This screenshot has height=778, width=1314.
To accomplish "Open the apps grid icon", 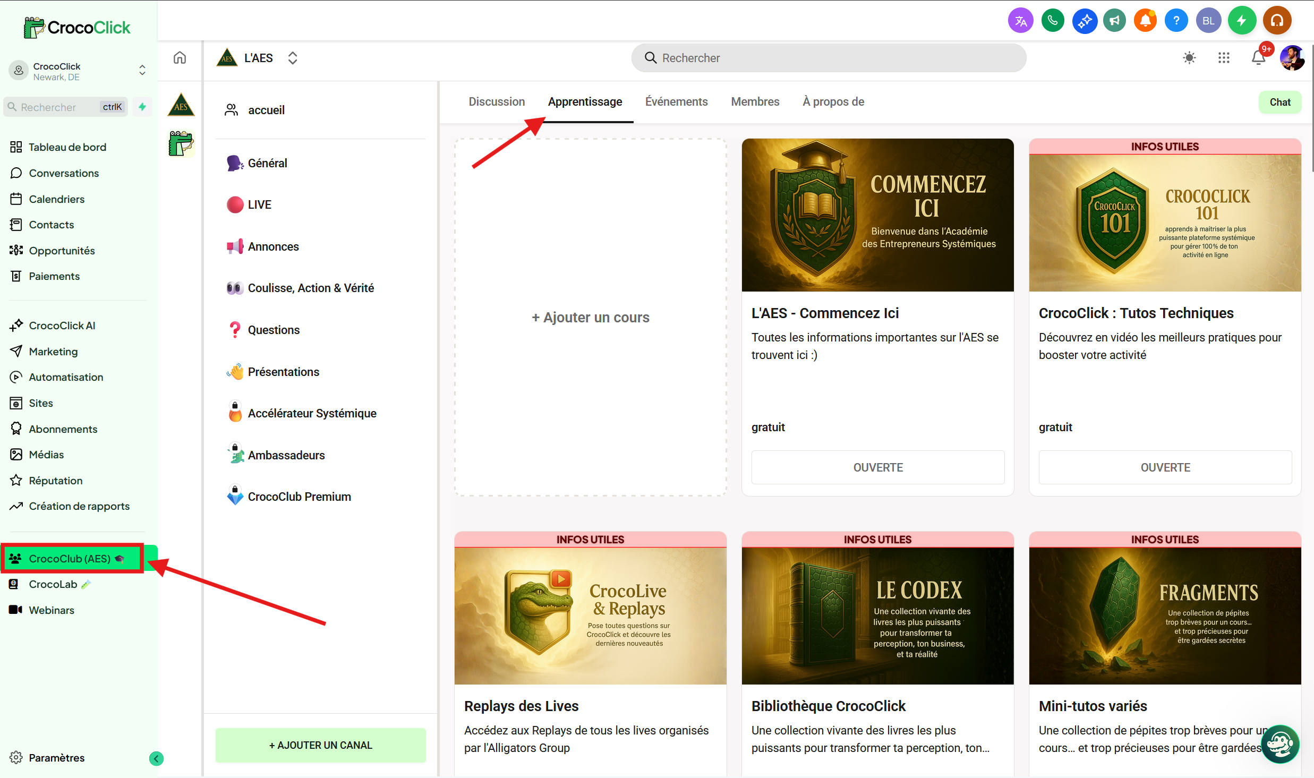I will click(x=1224, y=58).
